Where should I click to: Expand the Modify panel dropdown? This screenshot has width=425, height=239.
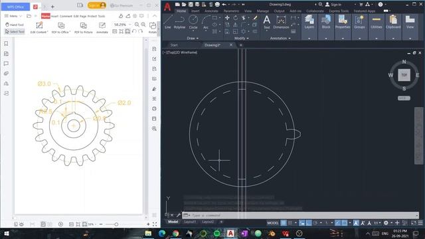tap(242, 39)
